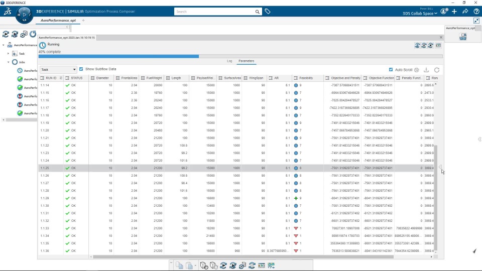Click the share arrow icon

point(465,12)
